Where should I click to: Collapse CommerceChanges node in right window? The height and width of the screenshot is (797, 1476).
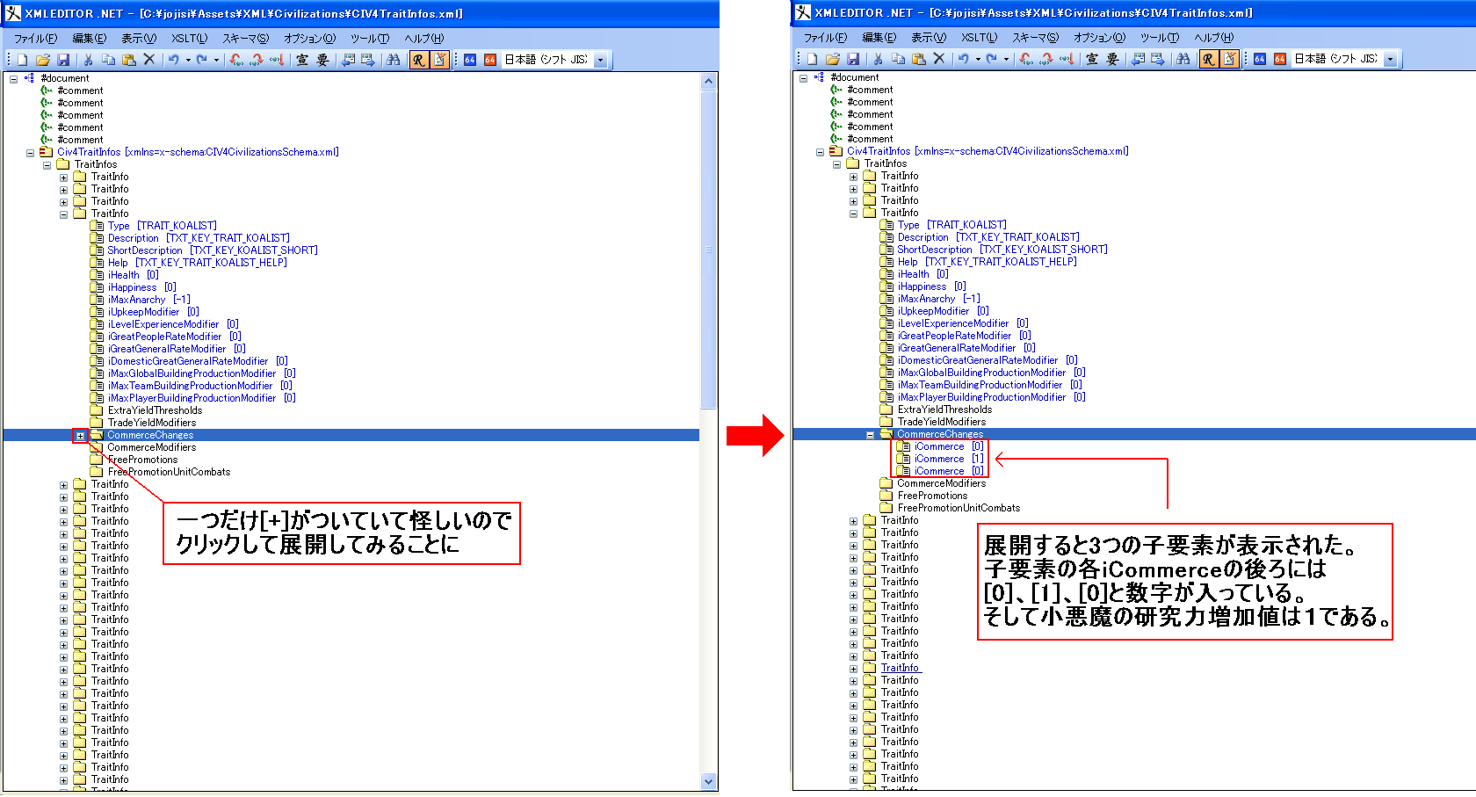[870, 435]
